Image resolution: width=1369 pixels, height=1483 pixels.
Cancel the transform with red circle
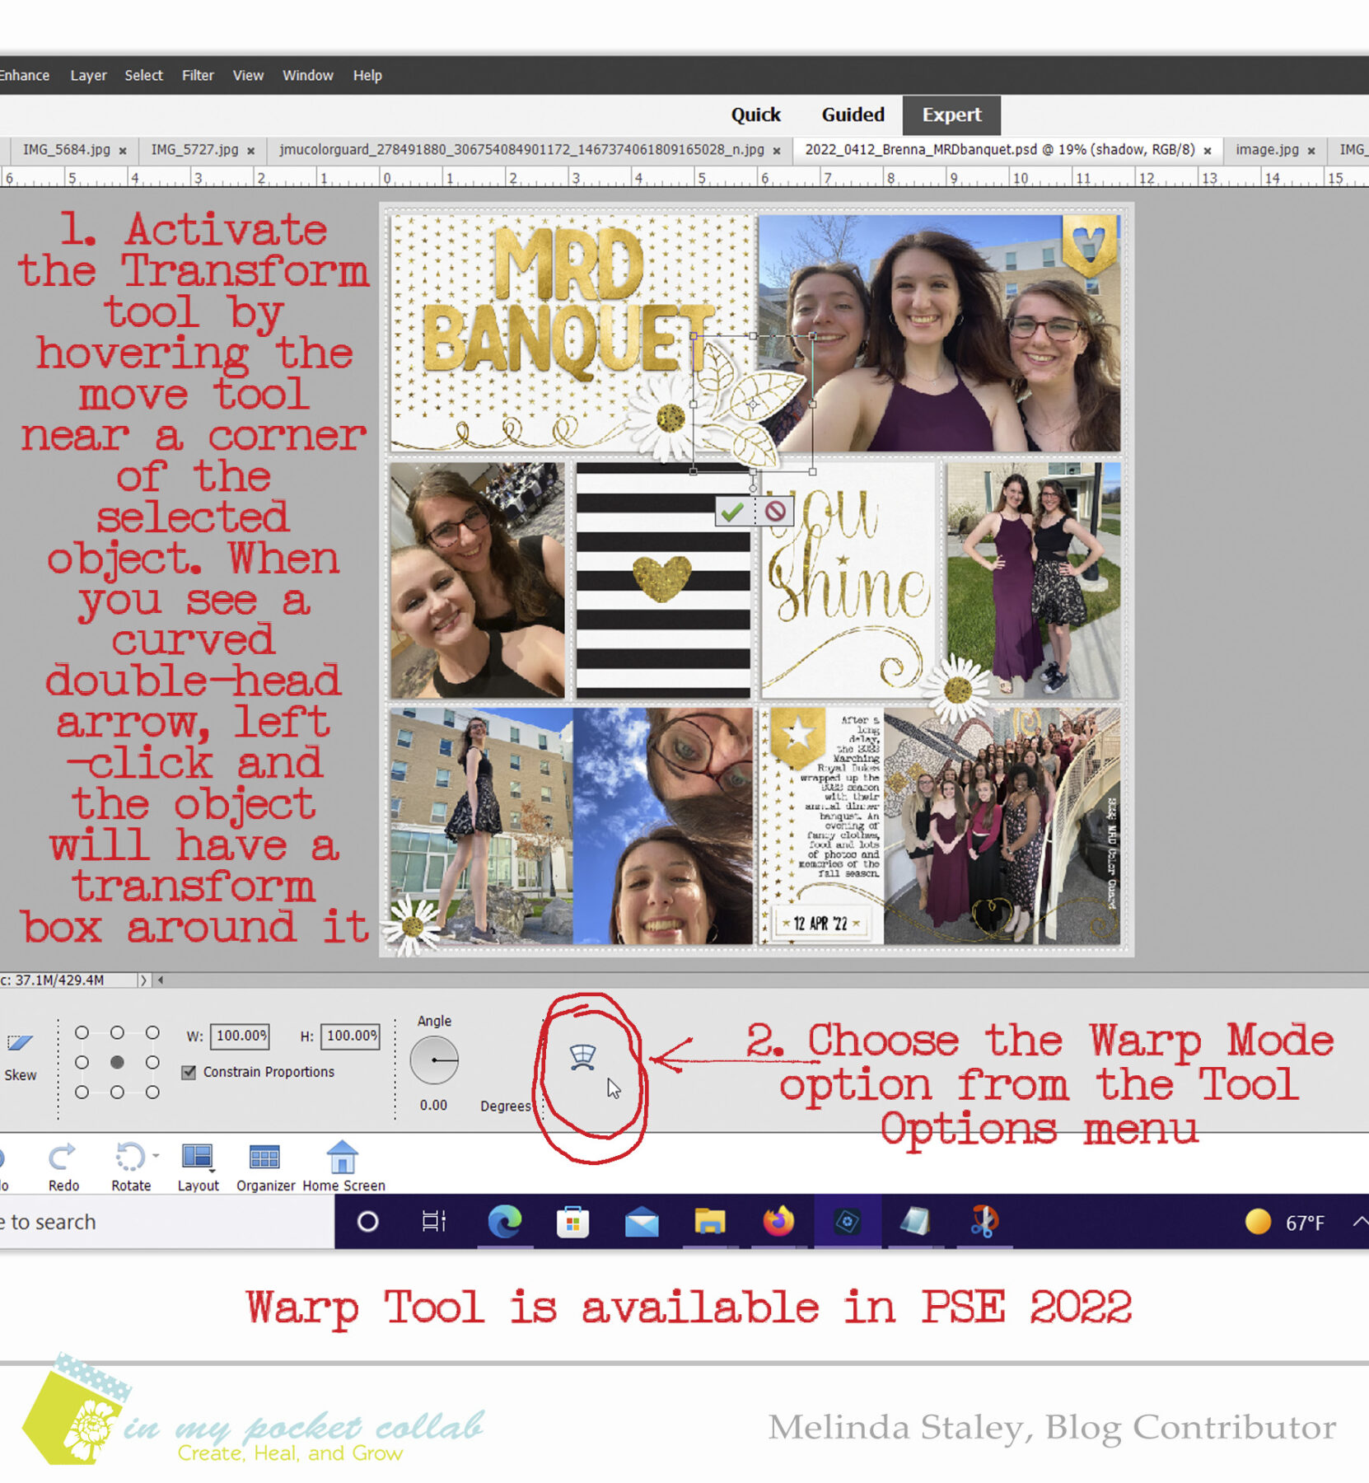pos(775,512)
